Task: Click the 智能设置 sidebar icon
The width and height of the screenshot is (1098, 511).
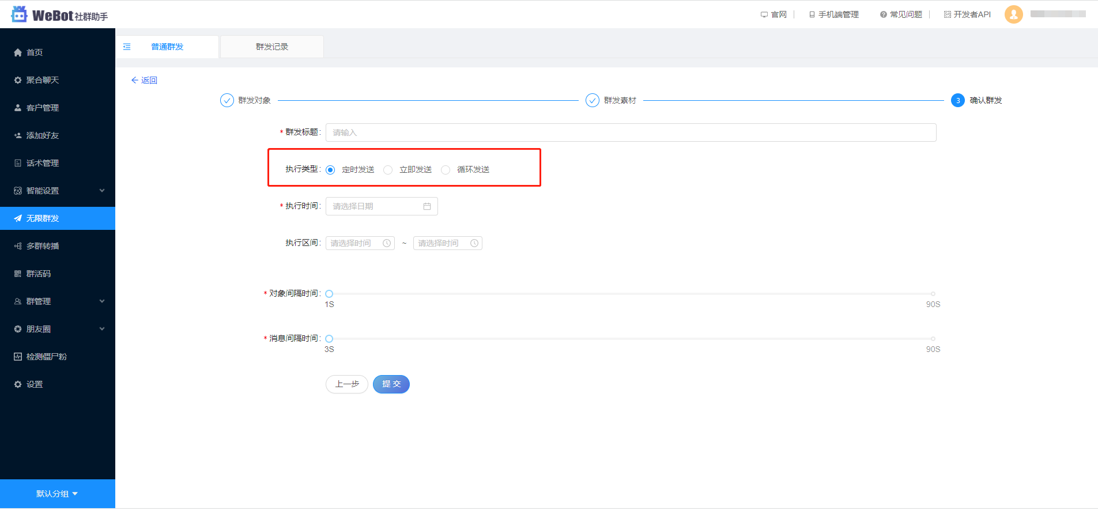Action: [x=18, y=191]
